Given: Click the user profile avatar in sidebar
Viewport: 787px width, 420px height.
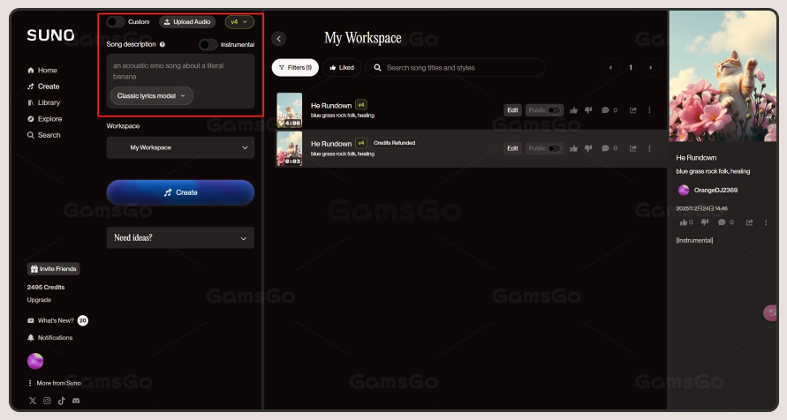Looking at the screenshot, I should pyautogui.click(x=35, y=361).
